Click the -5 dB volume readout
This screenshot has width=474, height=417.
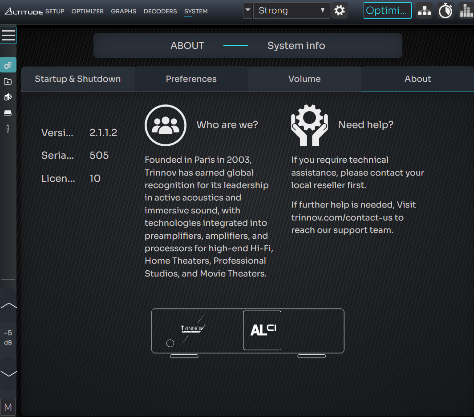(x=8, y=337)
